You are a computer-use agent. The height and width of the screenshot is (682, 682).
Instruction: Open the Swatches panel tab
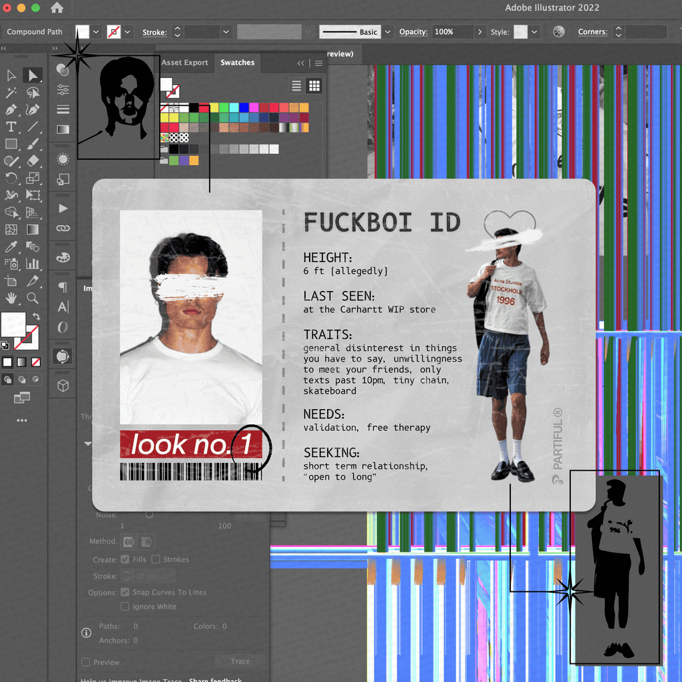pos(237,63)
